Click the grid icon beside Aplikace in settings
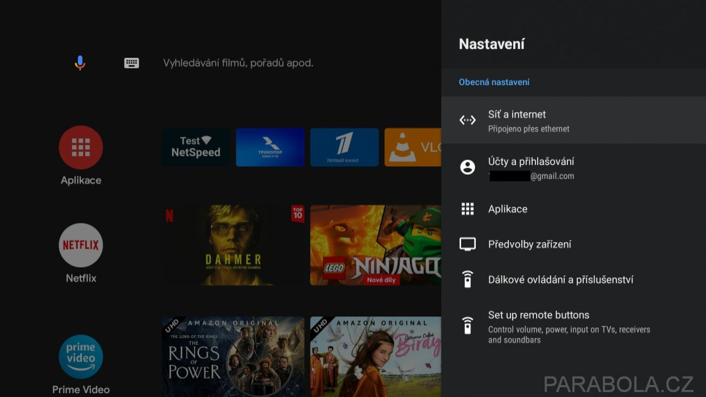706x397 pixels. (468, 209)
